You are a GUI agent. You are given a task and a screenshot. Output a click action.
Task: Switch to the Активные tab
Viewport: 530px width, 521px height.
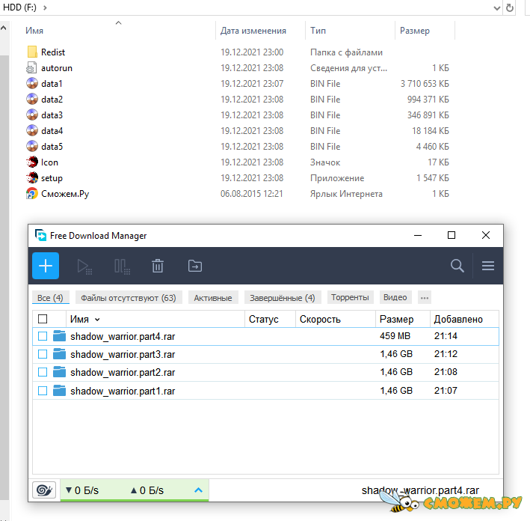click(x=213, y=298)
